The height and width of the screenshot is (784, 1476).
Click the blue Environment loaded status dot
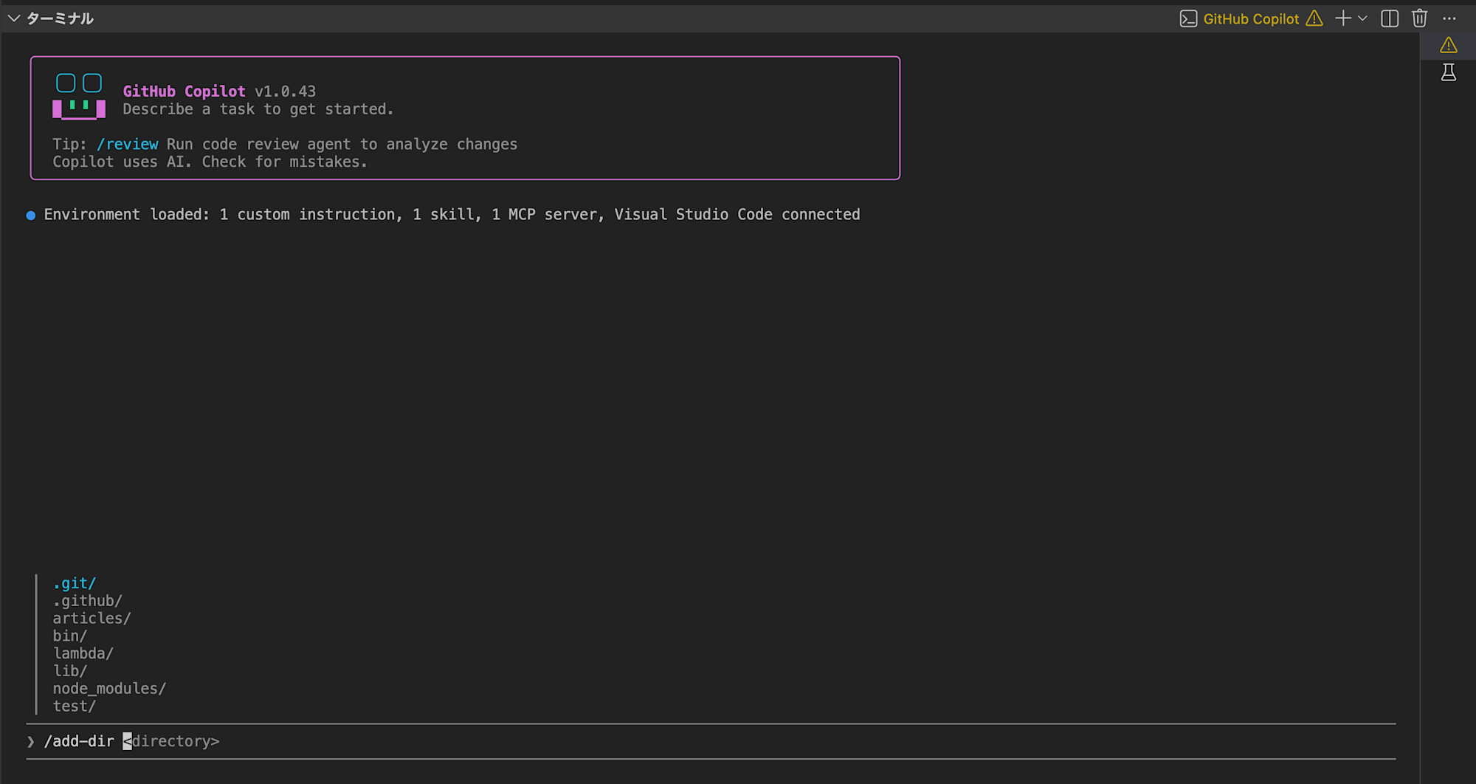tap(31, 216)
